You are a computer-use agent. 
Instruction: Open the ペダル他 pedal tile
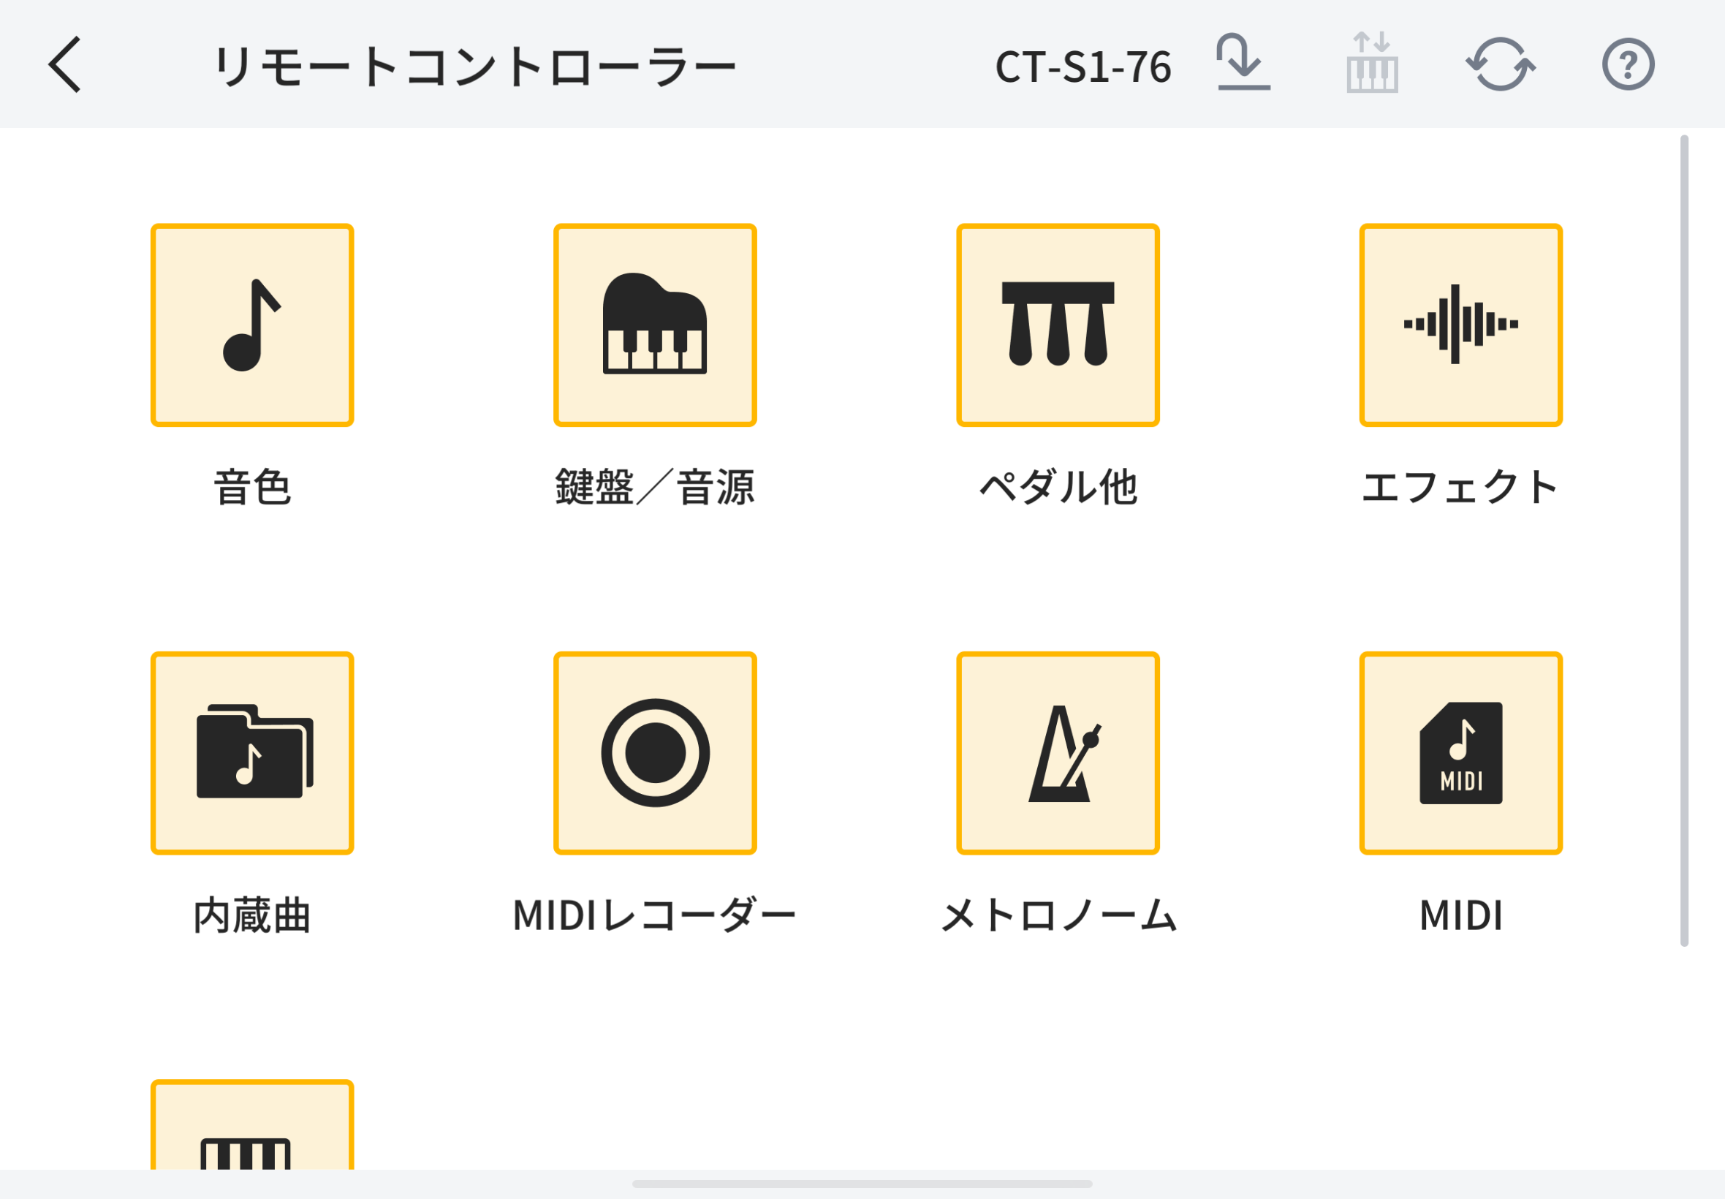(x=1058, y=325)
